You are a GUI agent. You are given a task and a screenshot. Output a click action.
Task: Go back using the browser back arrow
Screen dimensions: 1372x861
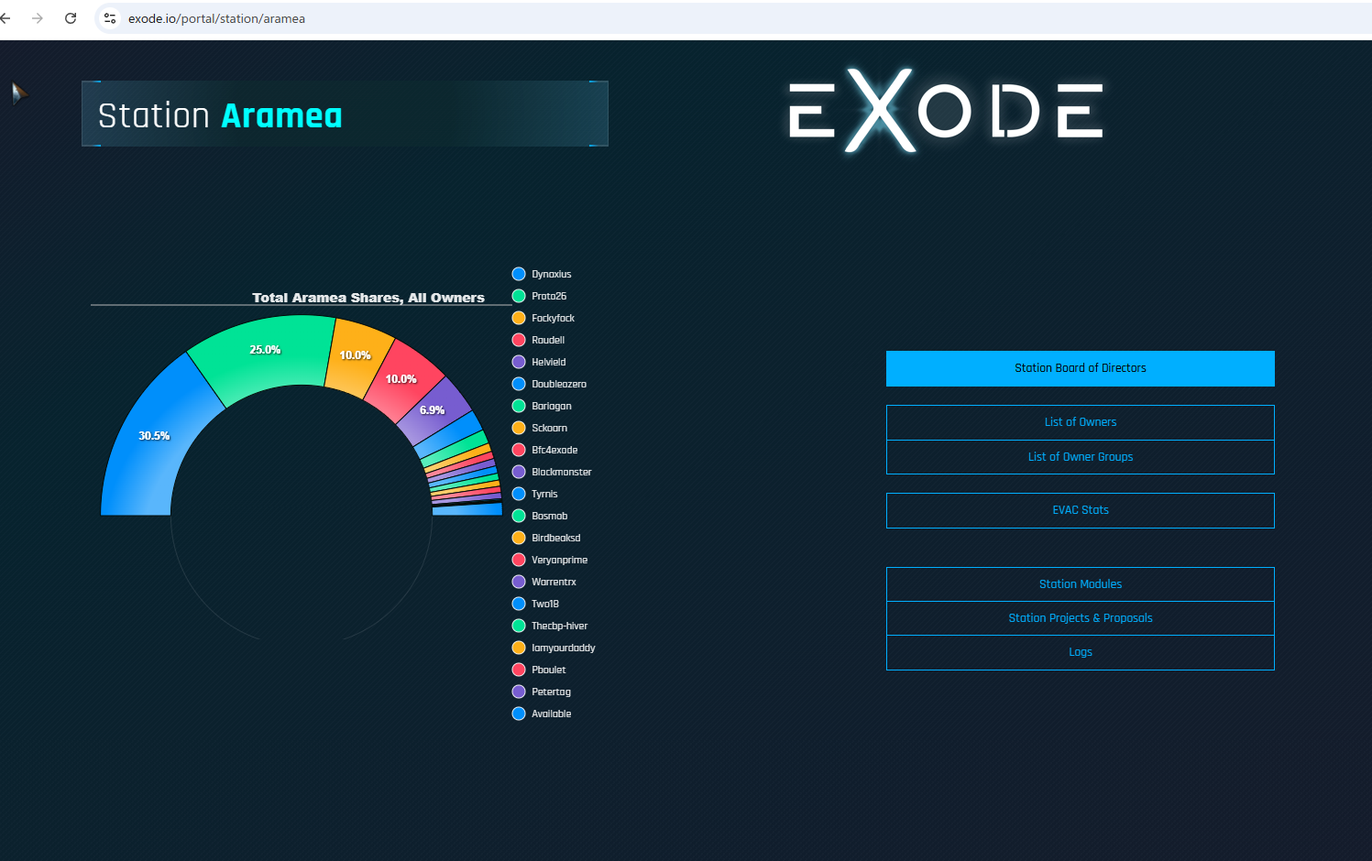click(x=5, y=18)
